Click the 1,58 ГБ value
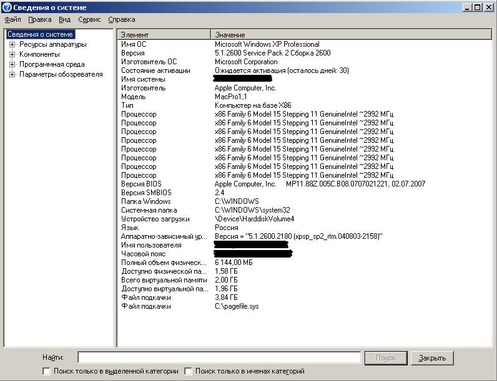This screenshot has height=381, width=497. pos(226,271)
